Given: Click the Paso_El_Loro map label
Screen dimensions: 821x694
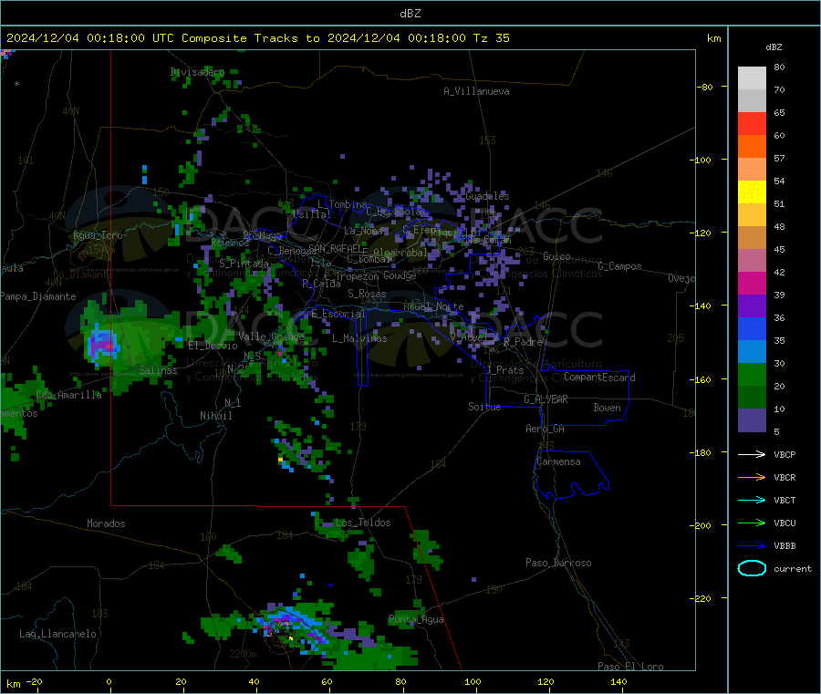Looking at the screenshot, I should click(x=630, y=667).
